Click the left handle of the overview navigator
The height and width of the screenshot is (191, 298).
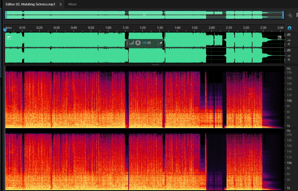click(x=6, y=15)
